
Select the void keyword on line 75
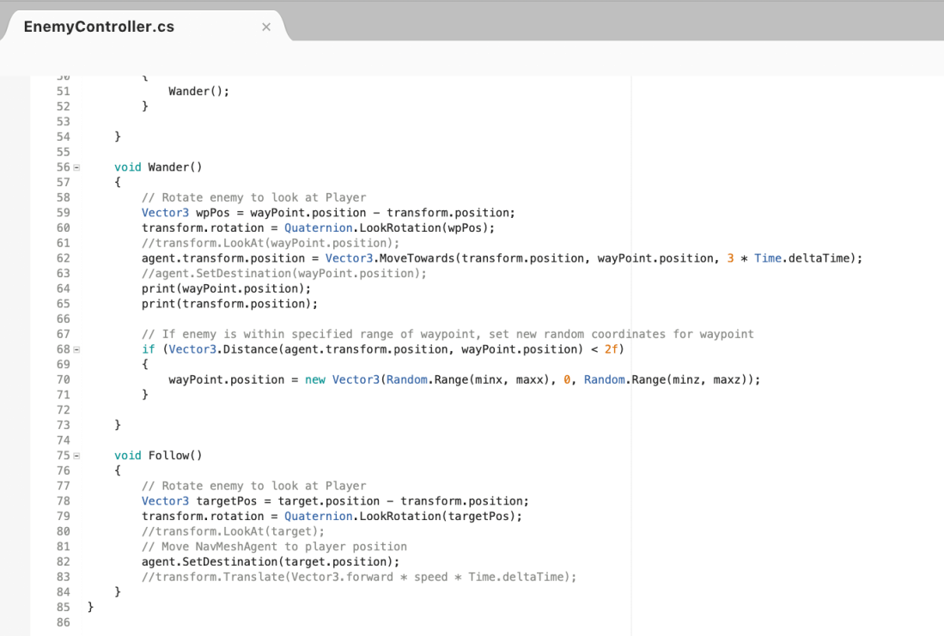click(x=127, y=455)
